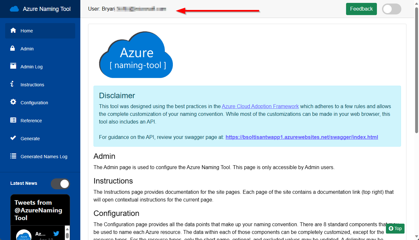Click the Twitter bird icon in tweets widget
Screen dimensions: 419x240
(x=56, y=234)
